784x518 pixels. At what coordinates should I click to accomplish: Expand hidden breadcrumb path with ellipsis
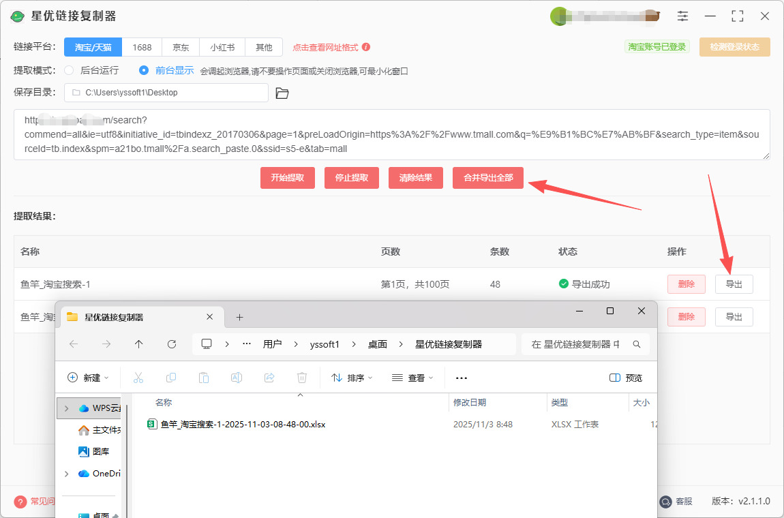coord(247,344)
